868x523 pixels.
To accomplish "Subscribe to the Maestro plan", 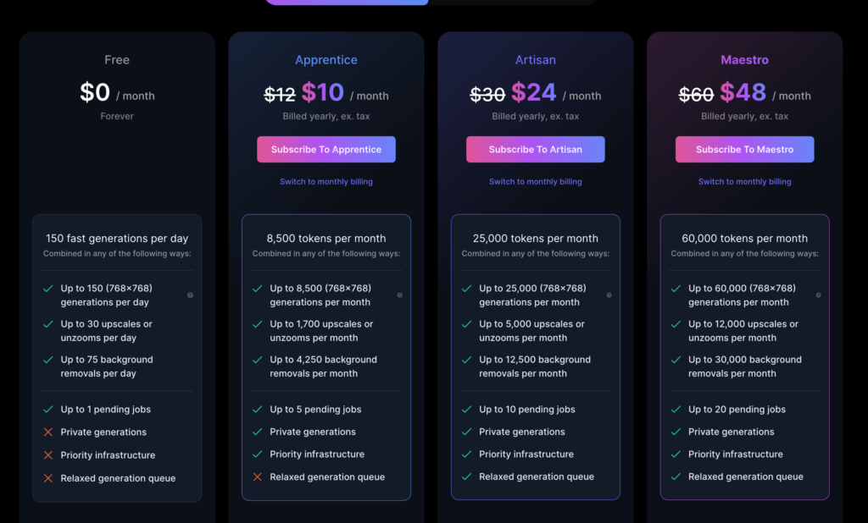I will click(x=744, y=149).
